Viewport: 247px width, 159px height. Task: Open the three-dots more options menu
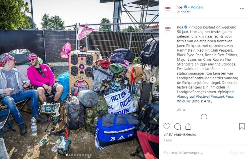[242, 9]
